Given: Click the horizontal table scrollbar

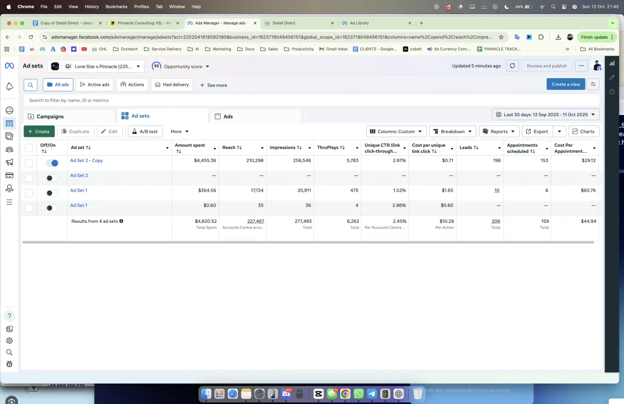Looking at the screenshot, I should pyautogui.click(x=308, y=242).
